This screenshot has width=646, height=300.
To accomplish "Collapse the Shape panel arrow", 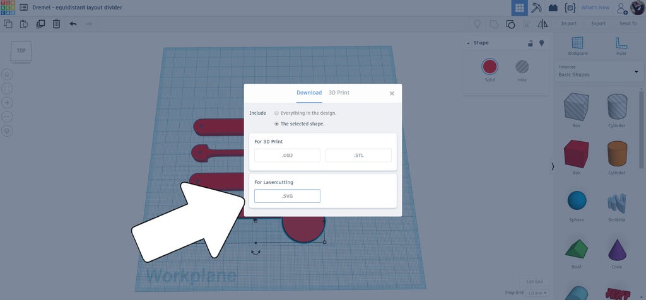I will 469,43.
